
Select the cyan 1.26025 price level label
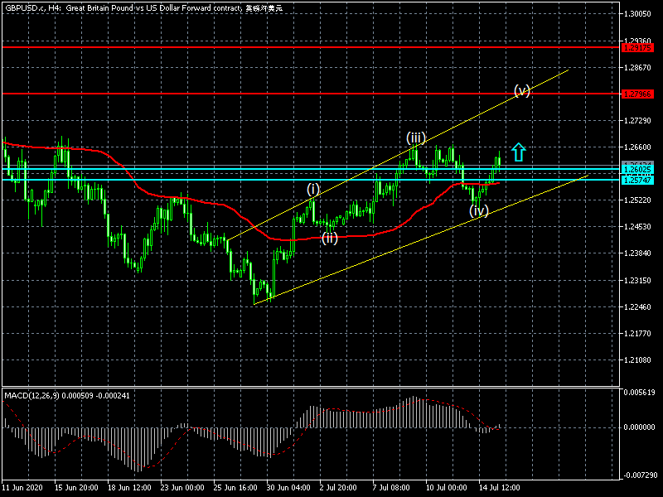tap(637, 170)
